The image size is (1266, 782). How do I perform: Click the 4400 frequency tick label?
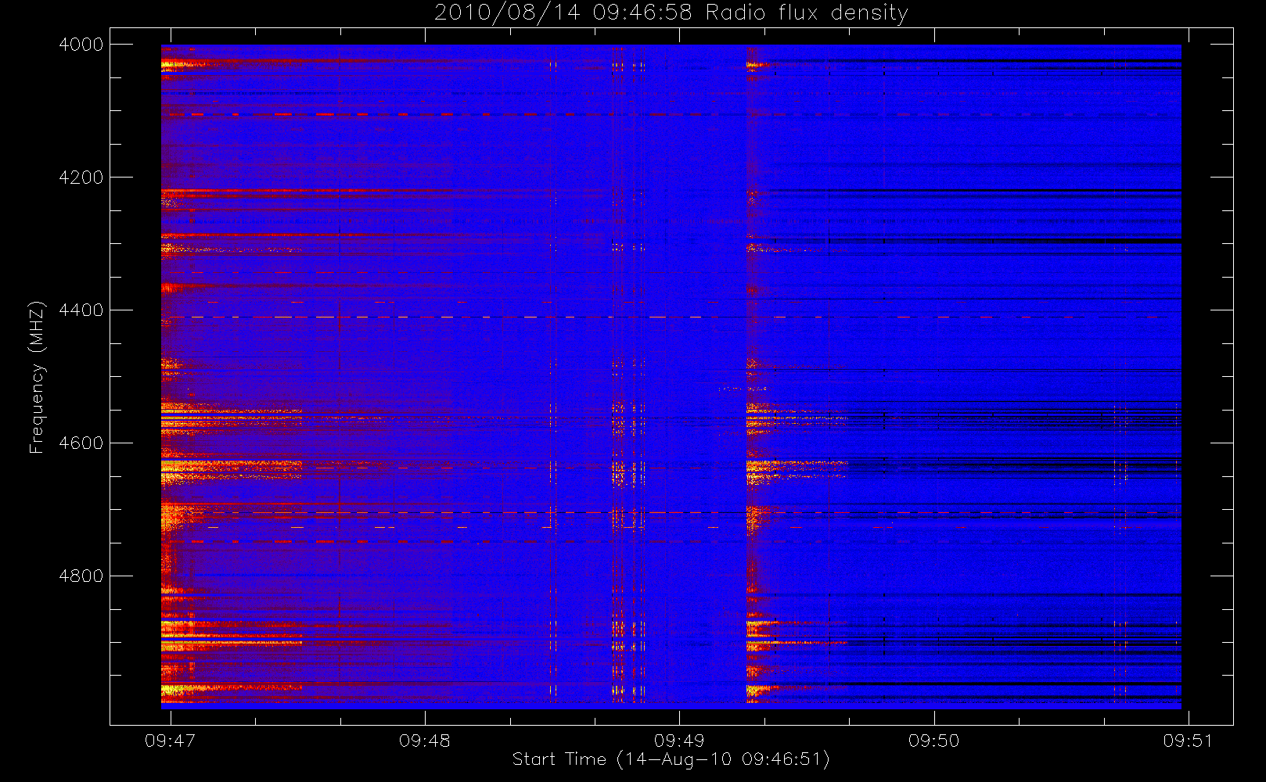[81, 310]
